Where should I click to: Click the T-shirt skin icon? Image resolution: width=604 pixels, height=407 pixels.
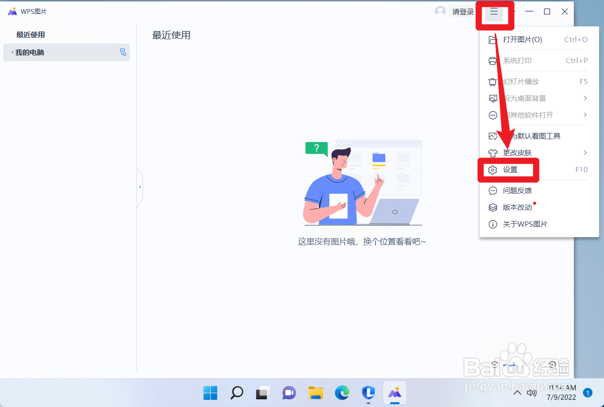point(493,153)
